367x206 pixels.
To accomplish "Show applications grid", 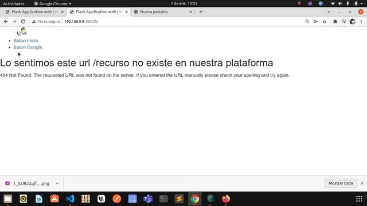I will [x=359, y=199].
